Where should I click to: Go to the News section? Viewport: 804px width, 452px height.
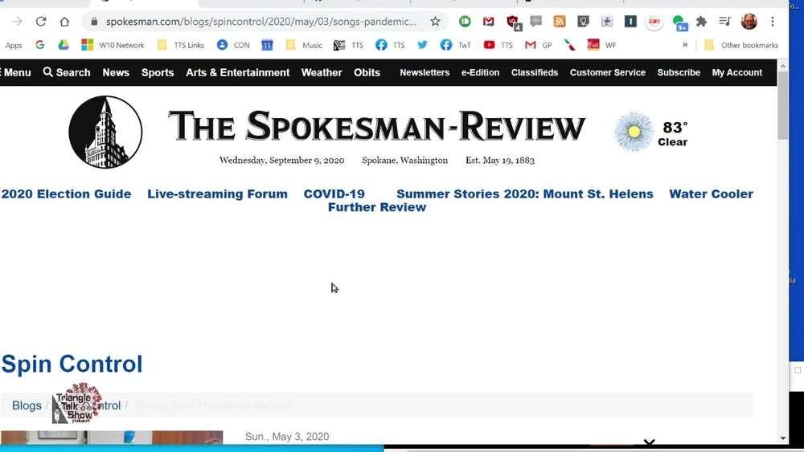116,73
